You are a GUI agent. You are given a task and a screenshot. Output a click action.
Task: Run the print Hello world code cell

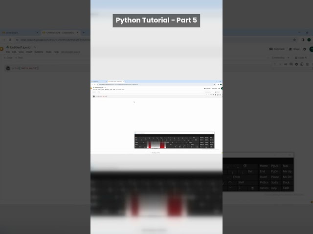8,68
